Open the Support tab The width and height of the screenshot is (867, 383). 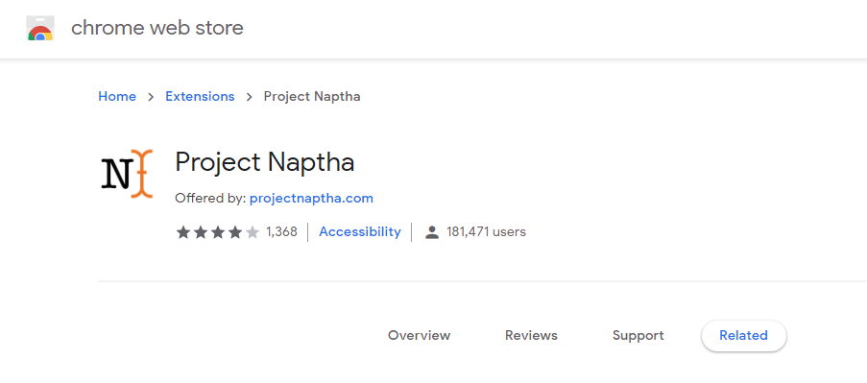pos(638,335)
